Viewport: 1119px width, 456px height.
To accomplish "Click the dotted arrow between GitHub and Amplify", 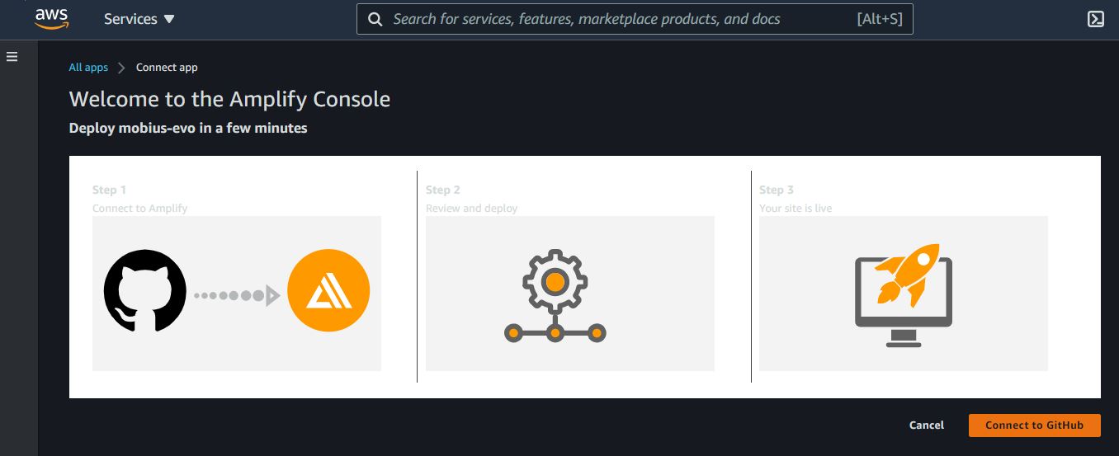I will (x=237, y=294).
